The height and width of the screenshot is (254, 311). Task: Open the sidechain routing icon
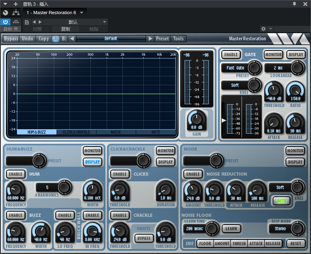[x=16, y=13]
